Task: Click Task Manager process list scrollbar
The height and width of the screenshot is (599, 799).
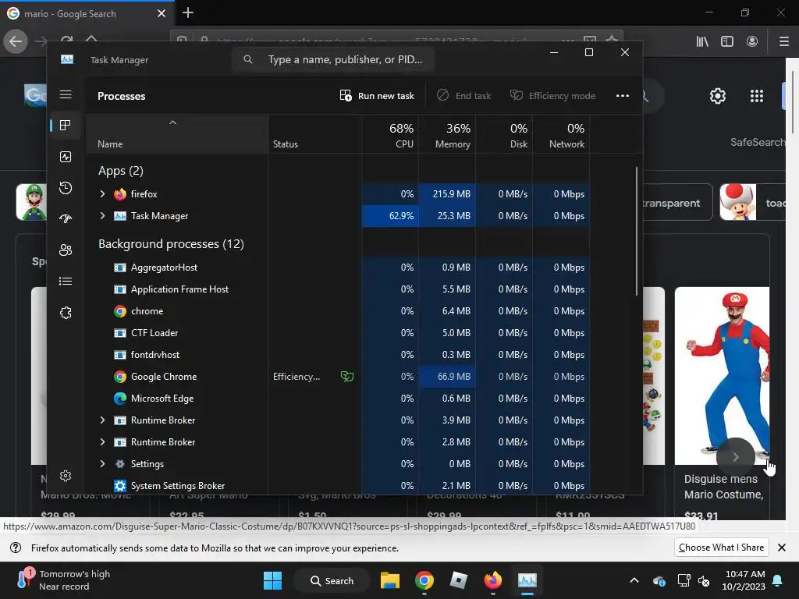Action: (x=637, y=231)
